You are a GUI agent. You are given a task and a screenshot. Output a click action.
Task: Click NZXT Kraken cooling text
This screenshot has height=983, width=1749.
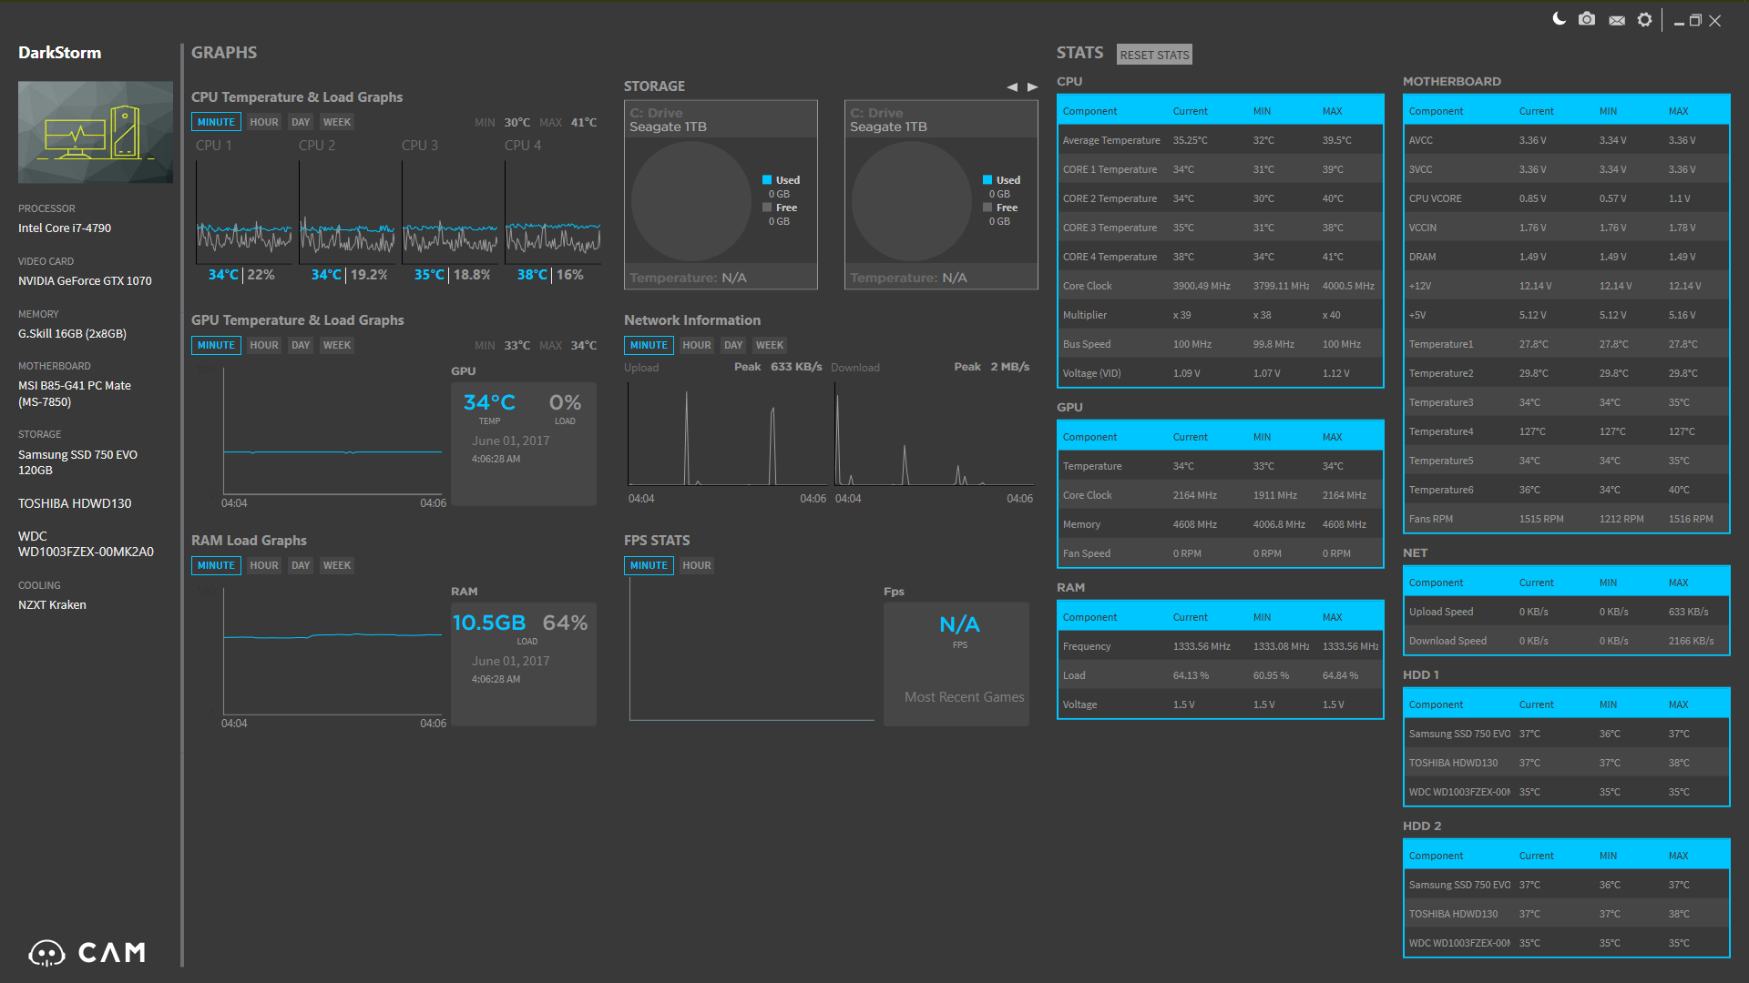(52, 605)
